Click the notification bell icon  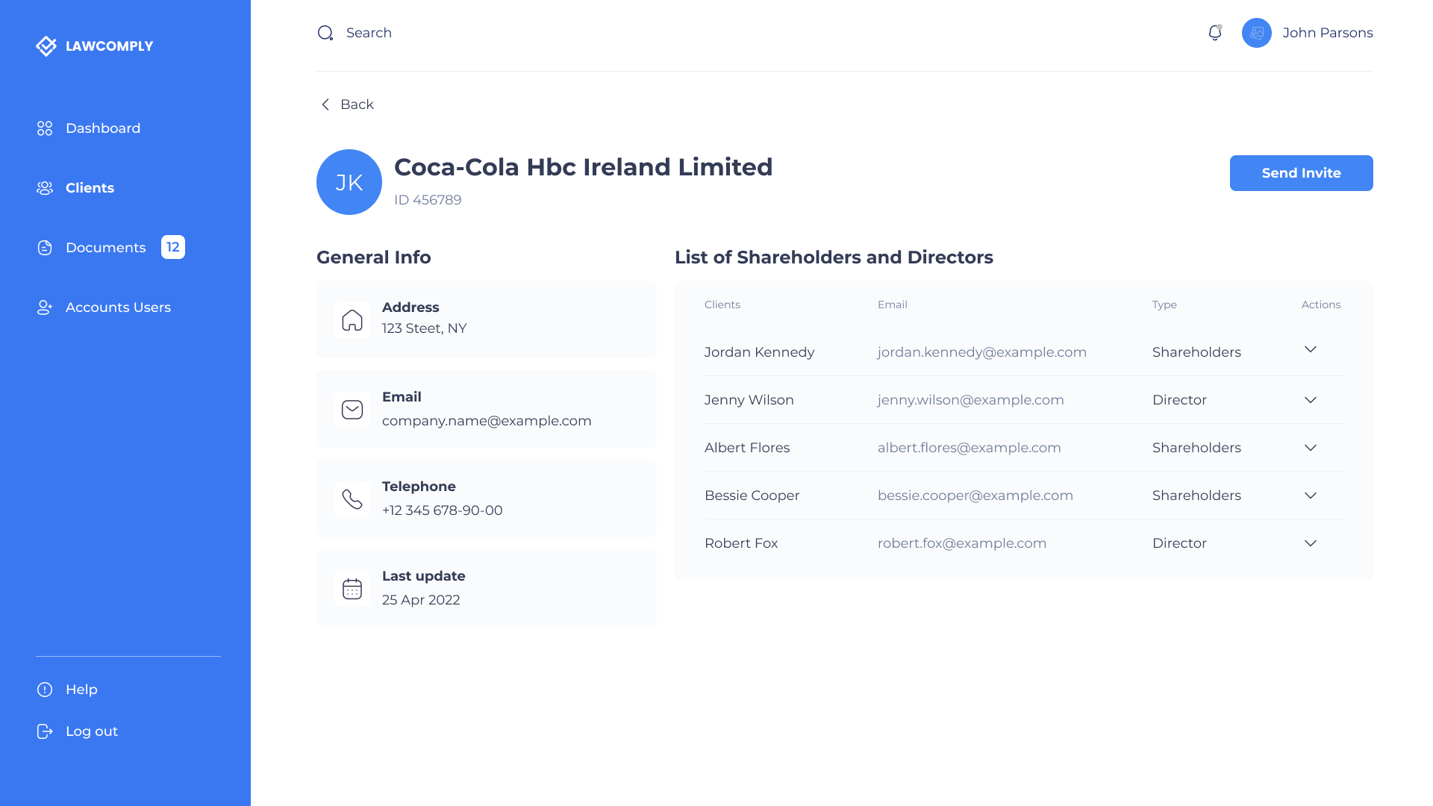click(1214, 33)
